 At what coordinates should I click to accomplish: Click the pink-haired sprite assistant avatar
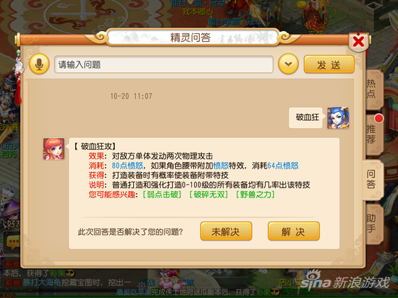pos(54,148)
